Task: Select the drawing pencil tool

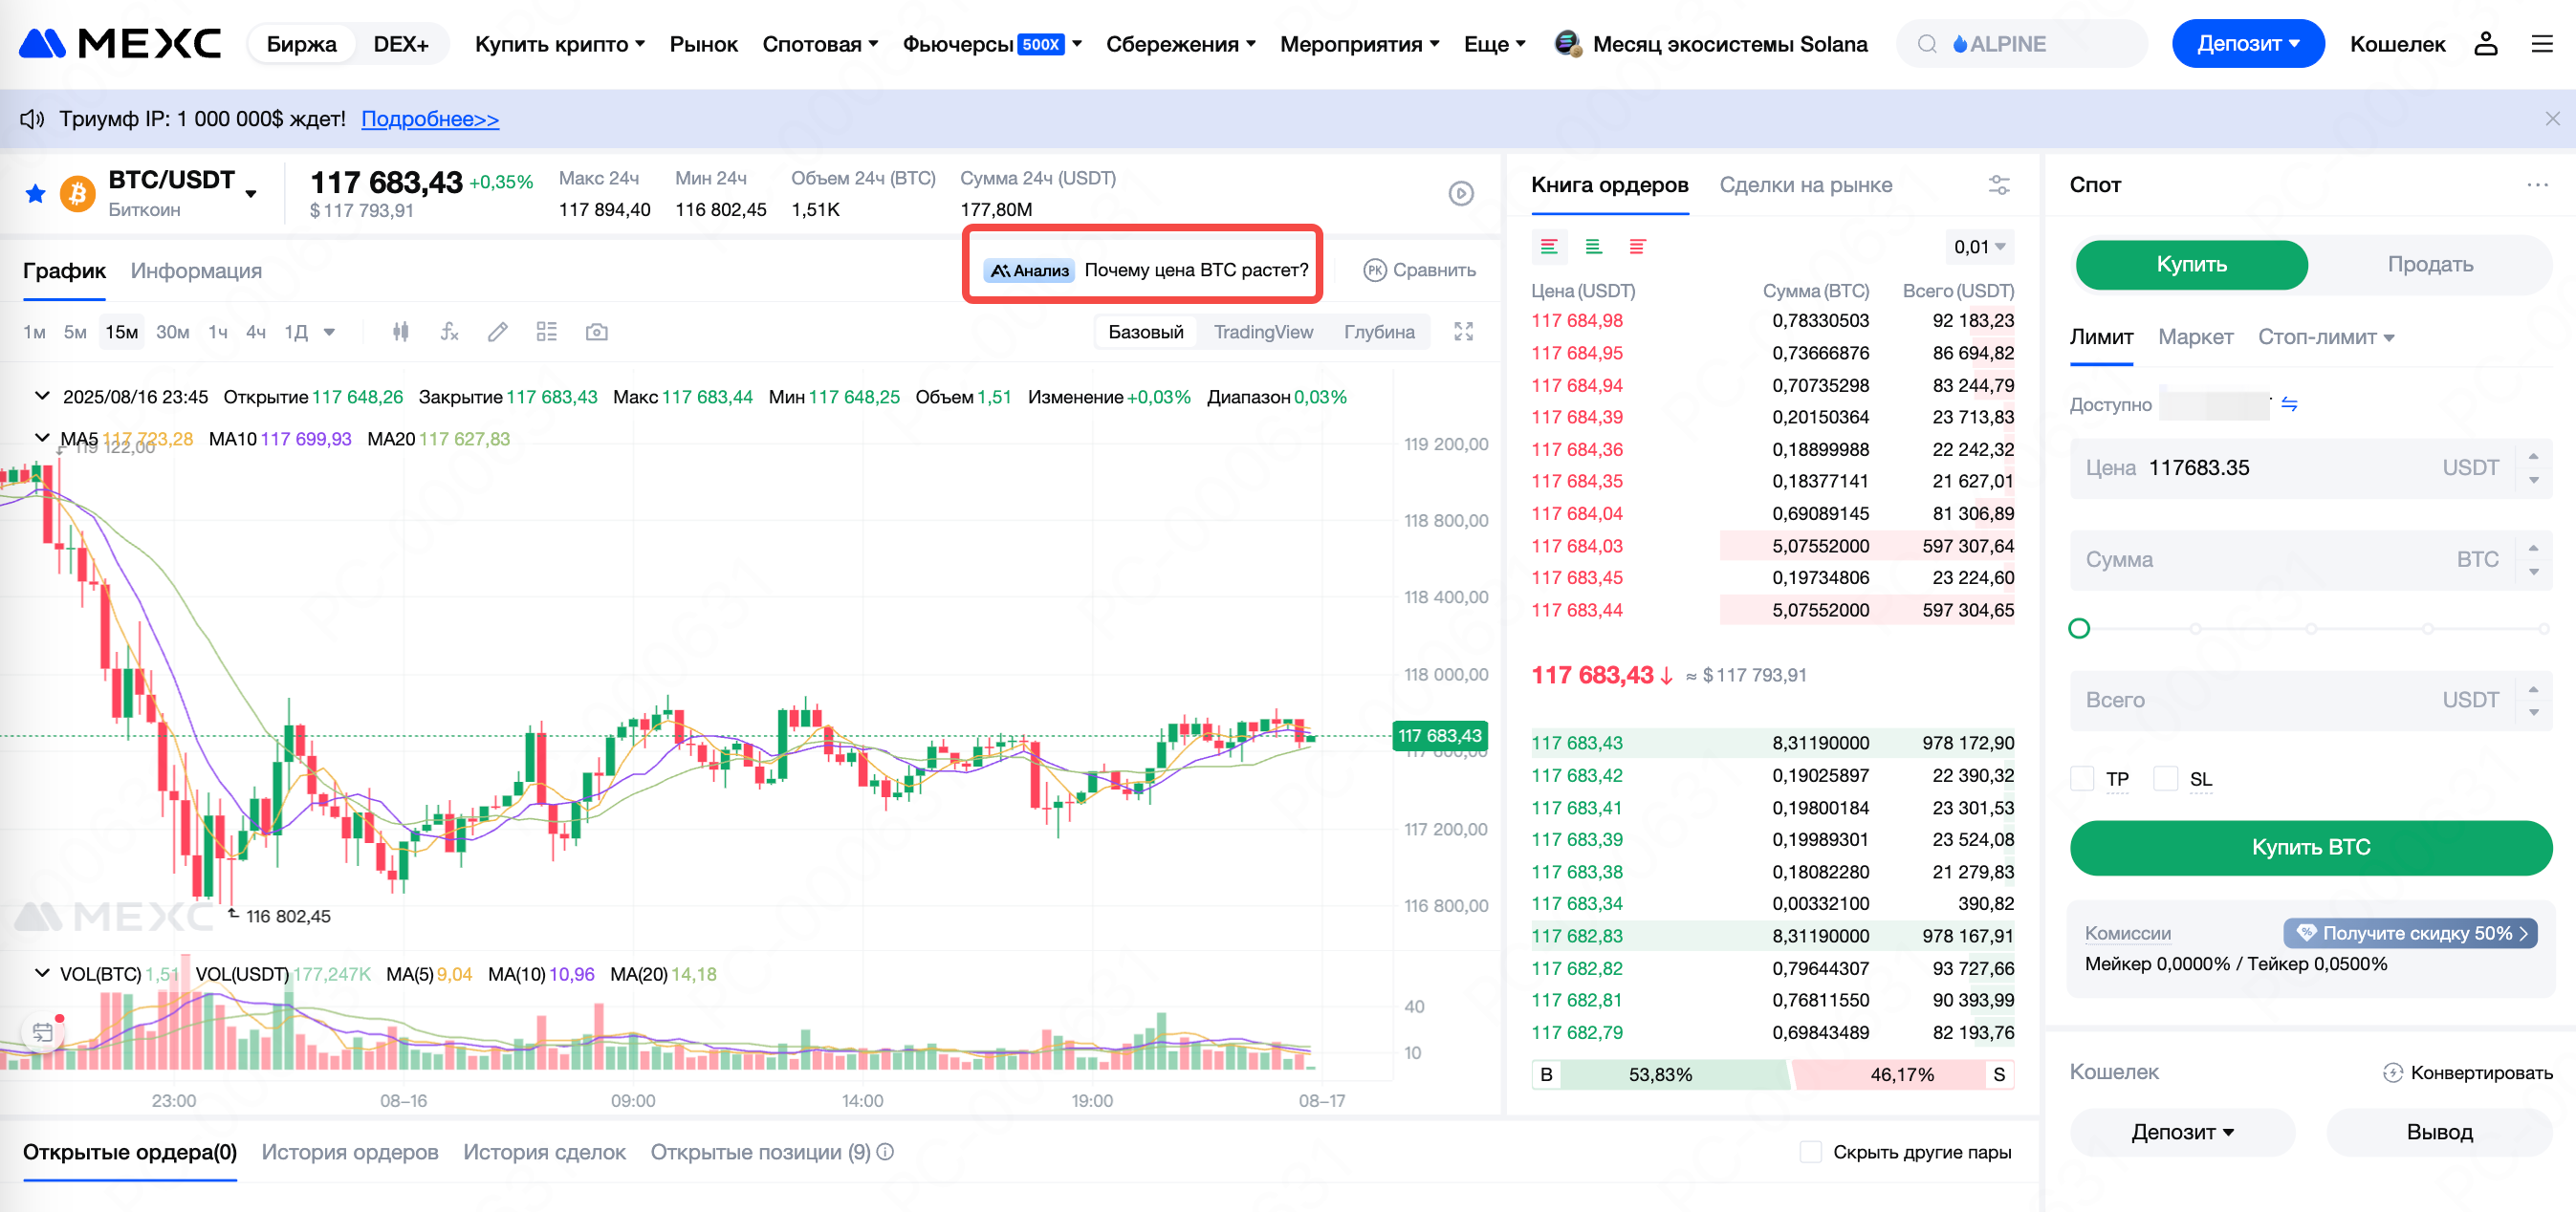Action: [x=497, y=332]
